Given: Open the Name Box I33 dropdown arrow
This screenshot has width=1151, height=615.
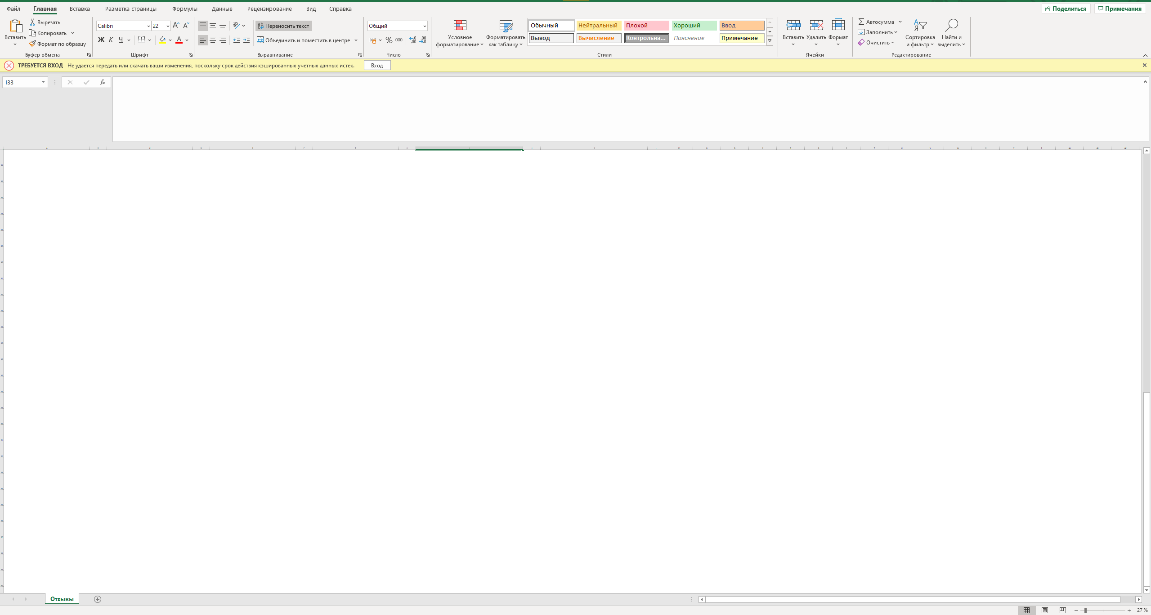Looking at the screenshot, I should pyautogui.click(x=43, y=82).
